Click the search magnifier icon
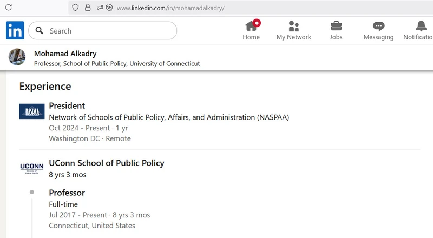Image resolution: width=433 pixels, height=238 pixels. 39,31
